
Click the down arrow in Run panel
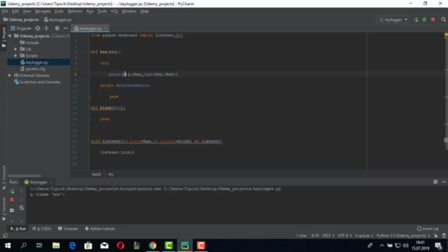[x=22, y=199]
